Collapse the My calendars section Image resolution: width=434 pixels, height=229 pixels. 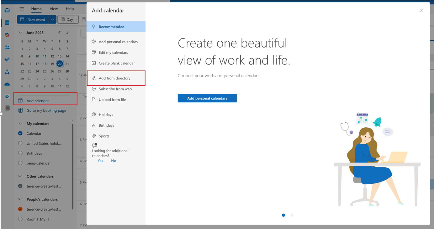pyautogui.click(x=20, y=124)
